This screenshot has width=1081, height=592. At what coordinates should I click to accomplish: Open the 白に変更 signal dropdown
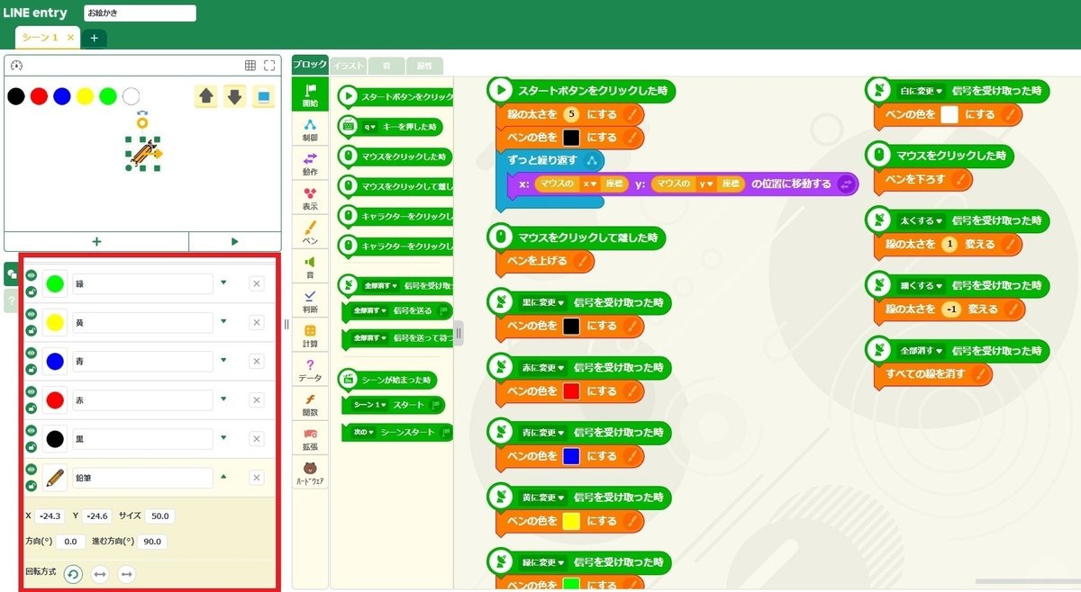click(x=922, y=91)
